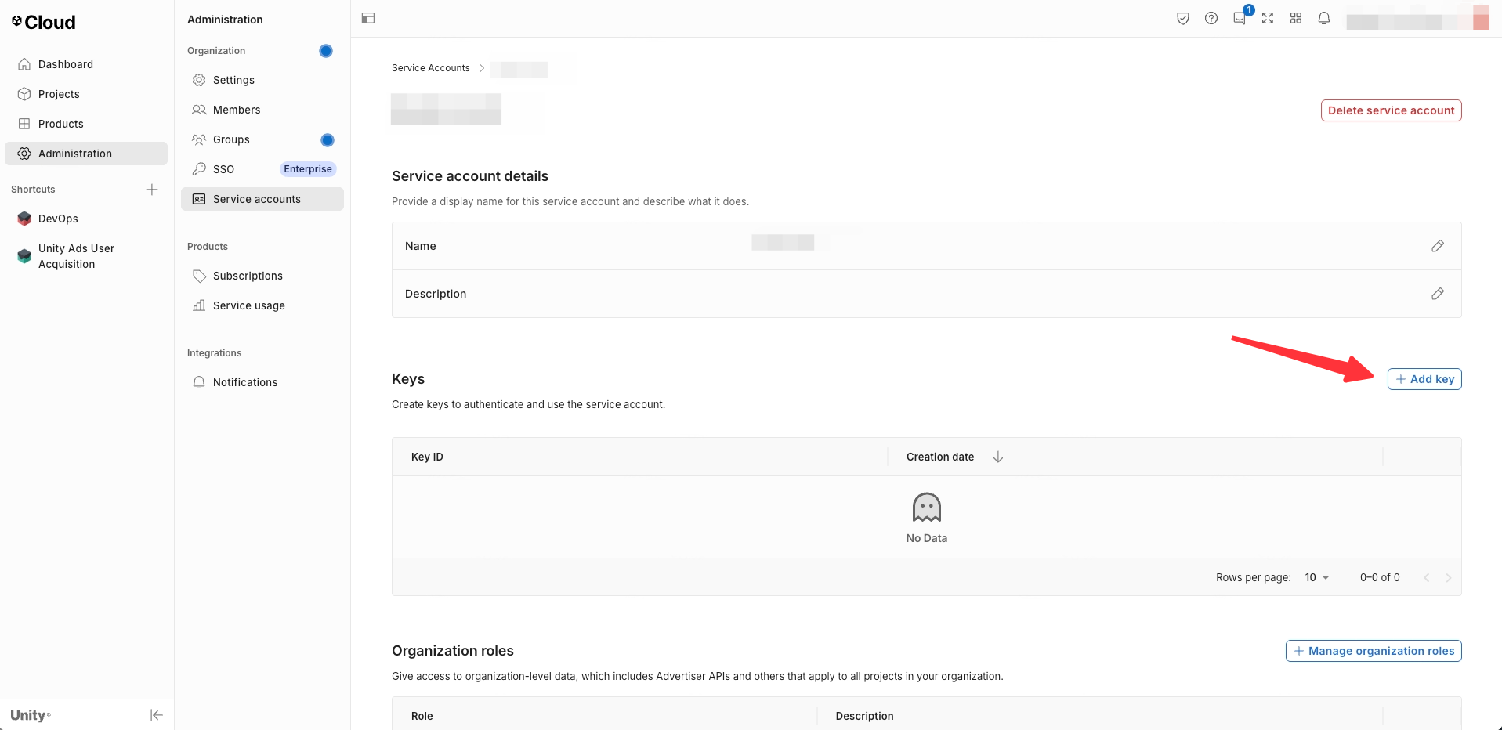Screen dimensions: 1502x730
Task: Add a shortcut with the plus icon
Action: click(152, 190)
